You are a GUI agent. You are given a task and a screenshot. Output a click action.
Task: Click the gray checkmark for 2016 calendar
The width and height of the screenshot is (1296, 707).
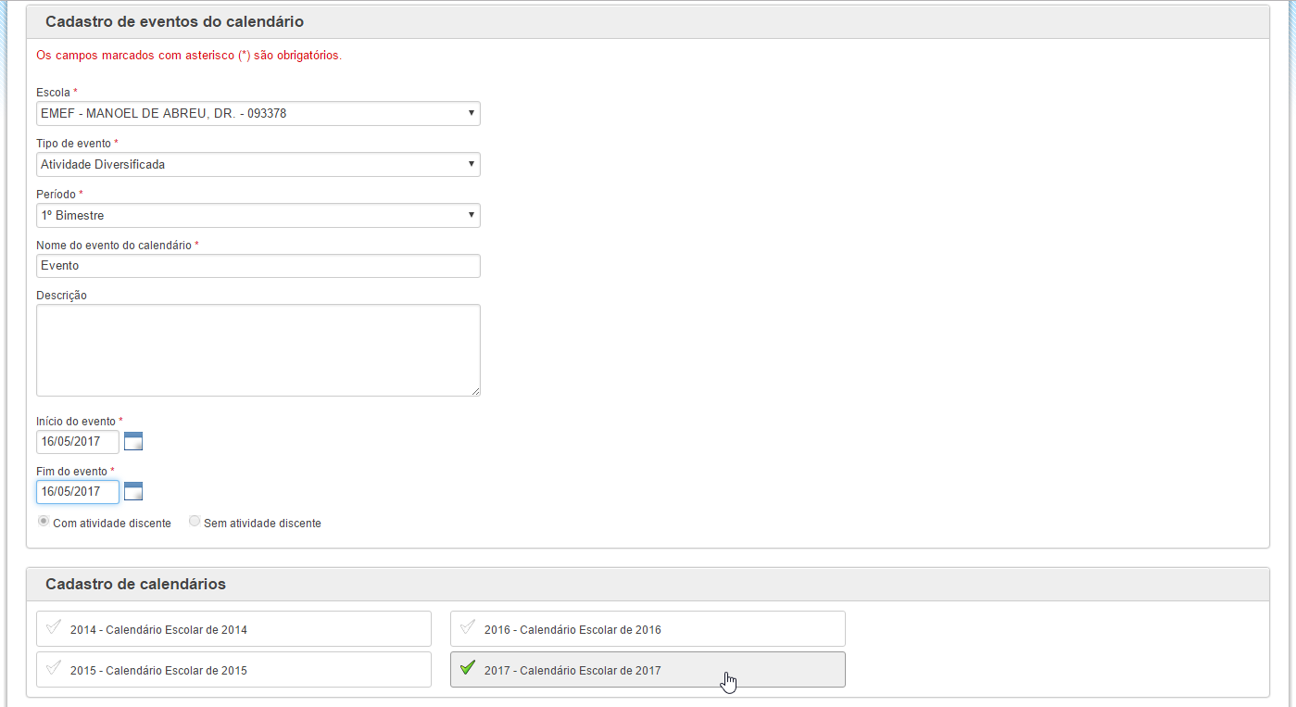pyautogui.click(x=467, y=627)
